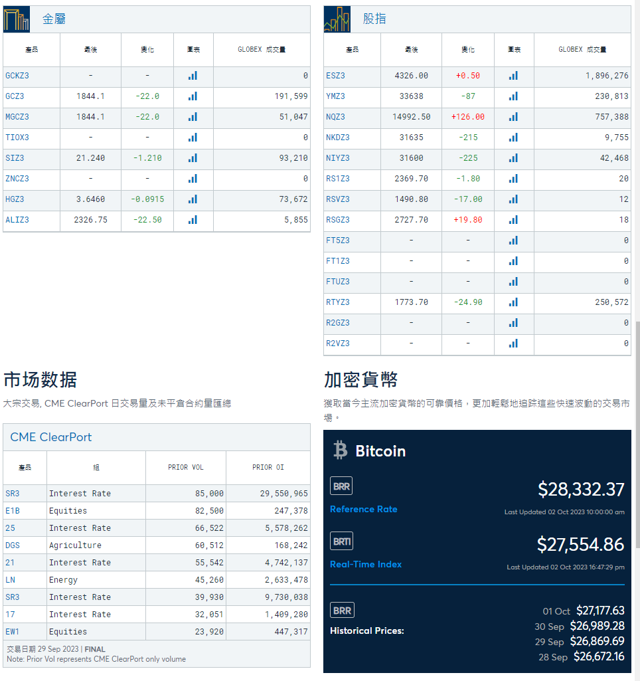
Task: Open chart icon for R2VZ3 row
Action: (513, 343)
